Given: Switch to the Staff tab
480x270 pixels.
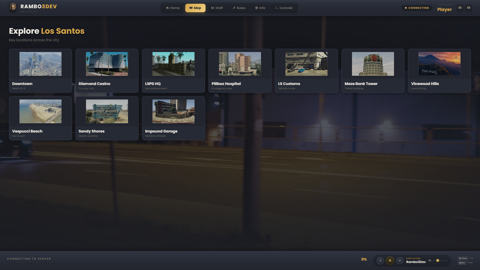Looking at the screenshot, I should [x=217, y=8].
